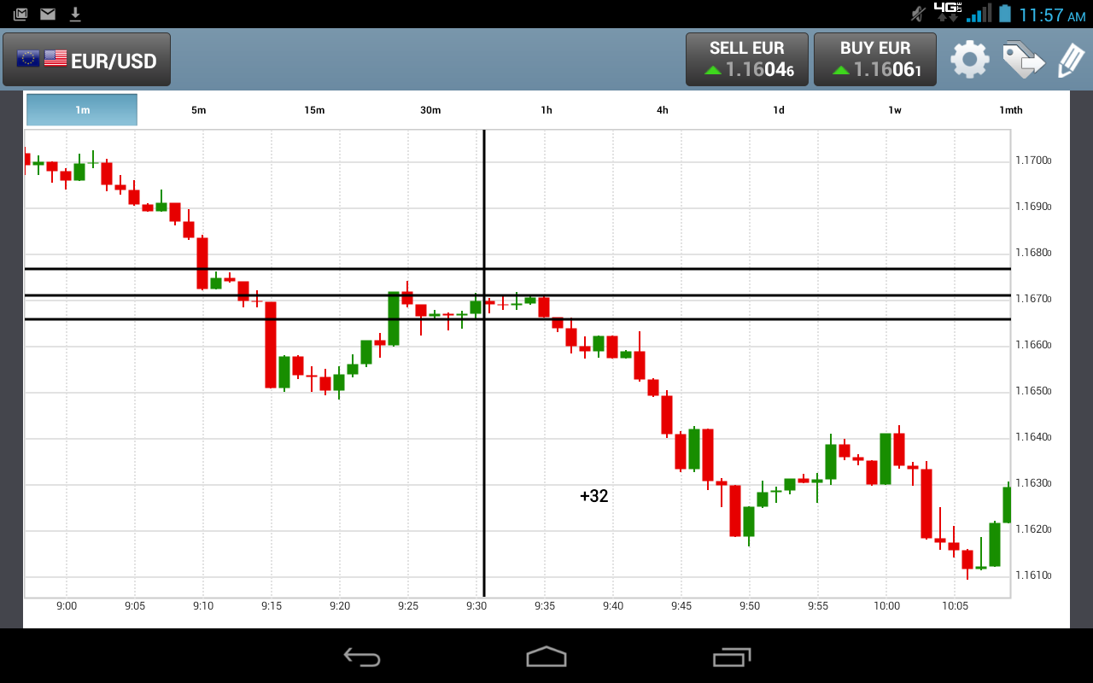Viewport: 1093px width, 683px height.
Task: Switch to the 1m timeframe tab
Action: (82, 109)
